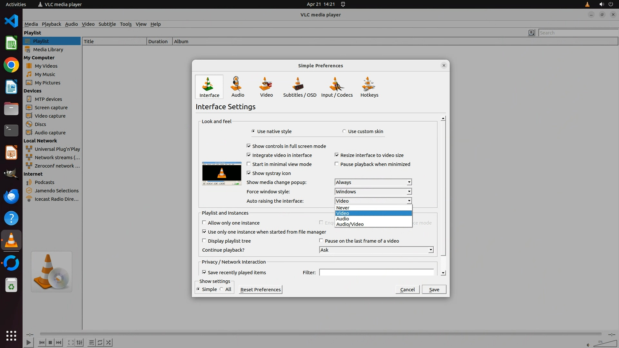Toggle the fullscreen icon in the bottom toolbar

(71, 343)
